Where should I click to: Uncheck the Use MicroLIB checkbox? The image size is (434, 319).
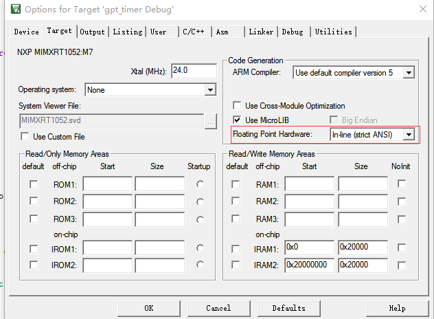[237, 120]
